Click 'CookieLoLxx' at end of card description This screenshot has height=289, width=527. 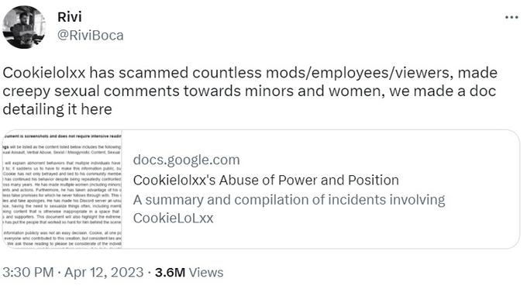coord(173,218)
